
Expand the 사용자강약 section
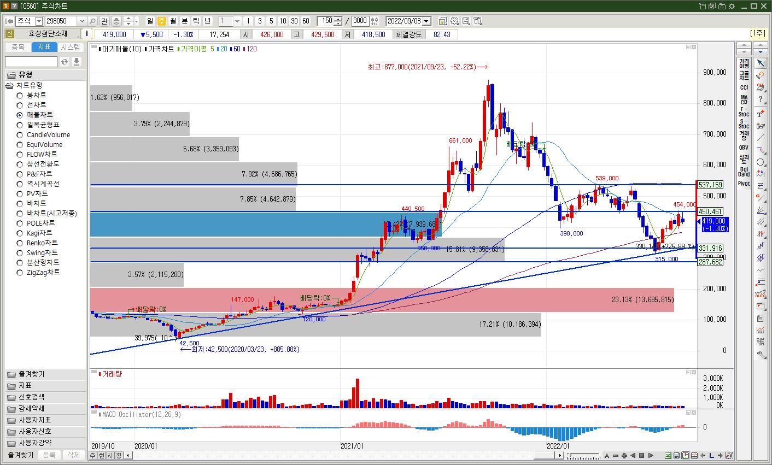pyautogui.click(x=45, y=443)
